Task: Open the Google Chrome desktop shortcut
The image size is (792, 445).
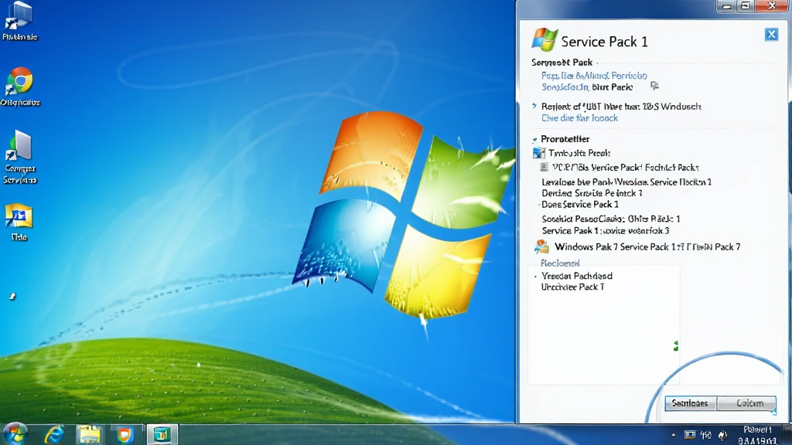Action: 19,80
